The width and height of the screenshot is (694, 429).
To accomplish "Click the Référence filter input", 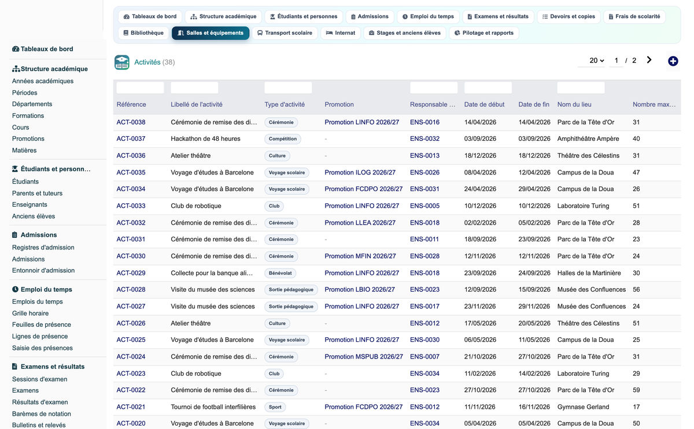I will click(140, 88).
